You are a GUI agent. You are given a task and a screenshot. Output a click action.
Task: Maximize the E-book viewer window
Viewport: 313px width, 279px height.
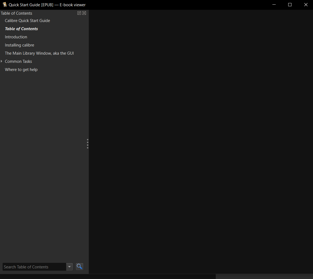[290, 5]
